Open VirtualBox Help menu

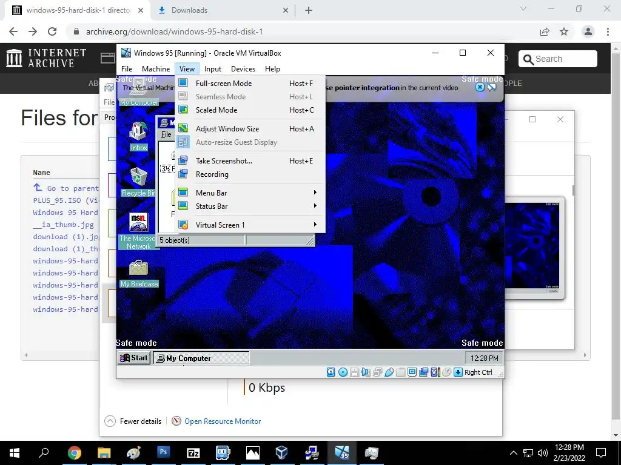(x=272, y=69)
